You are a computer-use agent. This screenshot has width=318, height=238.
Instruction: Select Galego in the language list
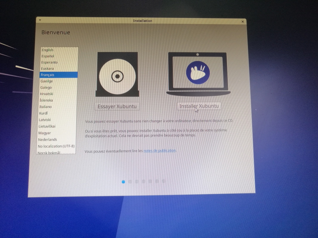tap(58, 87)
